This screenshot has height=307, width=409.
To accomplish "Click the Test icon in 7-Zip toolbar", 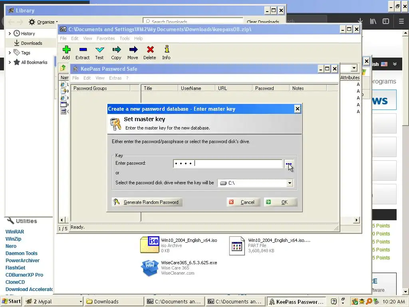I will pyautogui.click(x=99, y=50).
